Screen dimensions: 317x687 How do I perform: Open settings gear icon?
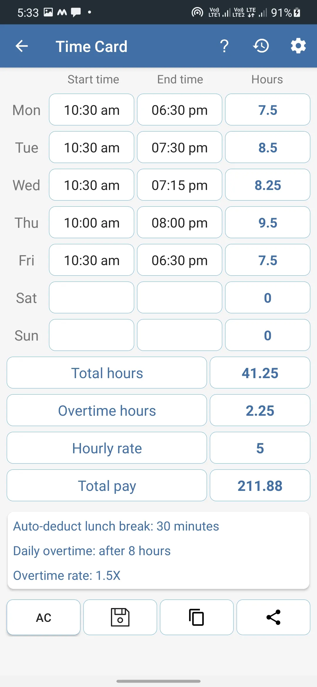tap(298, 46)
